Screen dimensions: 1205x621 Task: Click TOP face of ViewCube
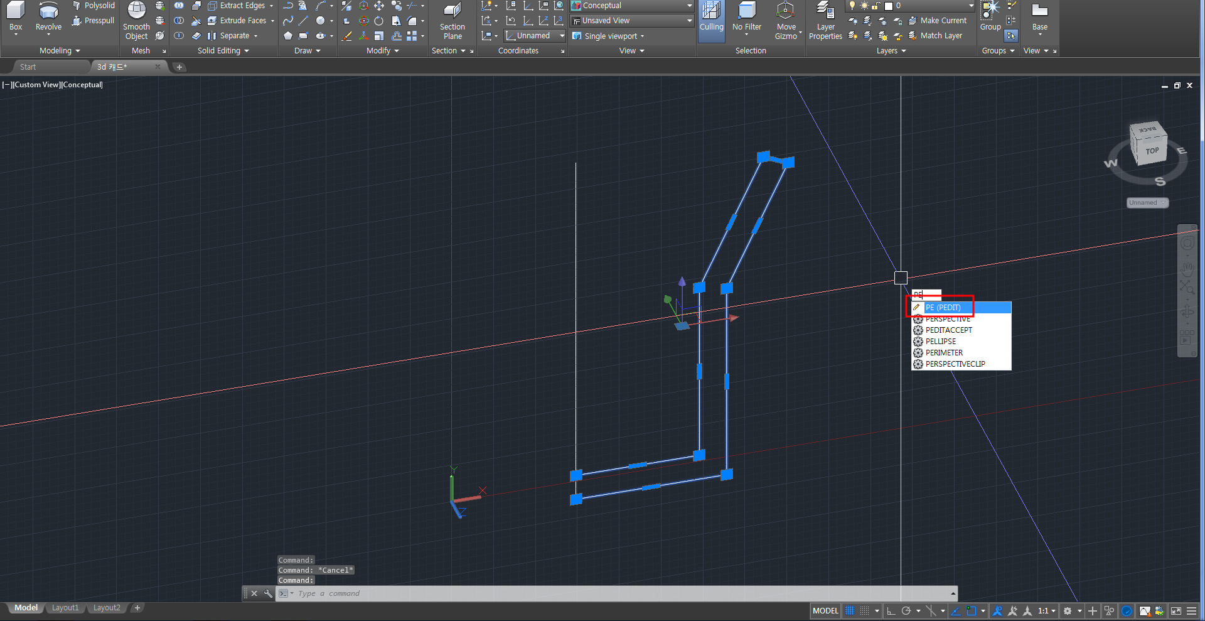[1152, 151]
